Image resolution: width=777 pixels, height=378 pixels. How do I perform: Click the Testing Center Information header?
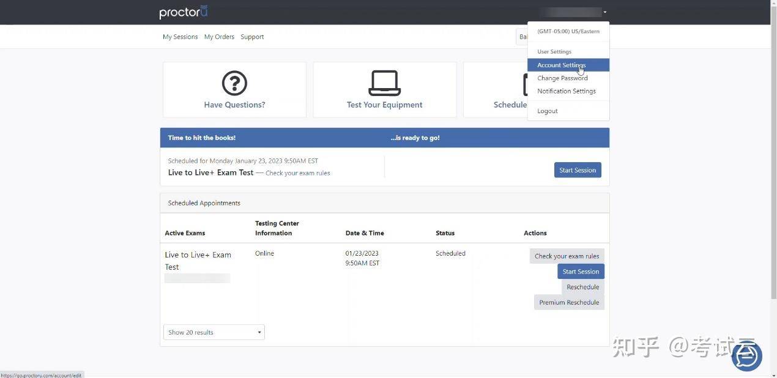(x=277, y=228)
